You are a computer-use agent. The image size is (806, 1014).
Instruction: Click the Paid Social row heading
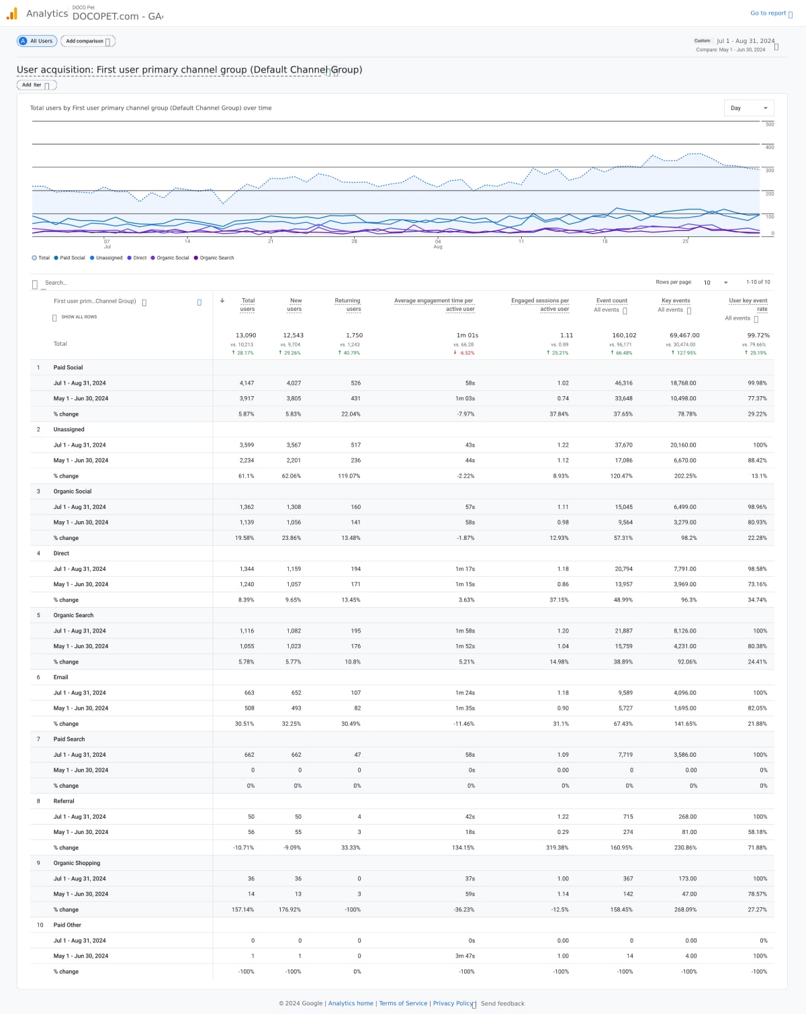coord(69,368)
